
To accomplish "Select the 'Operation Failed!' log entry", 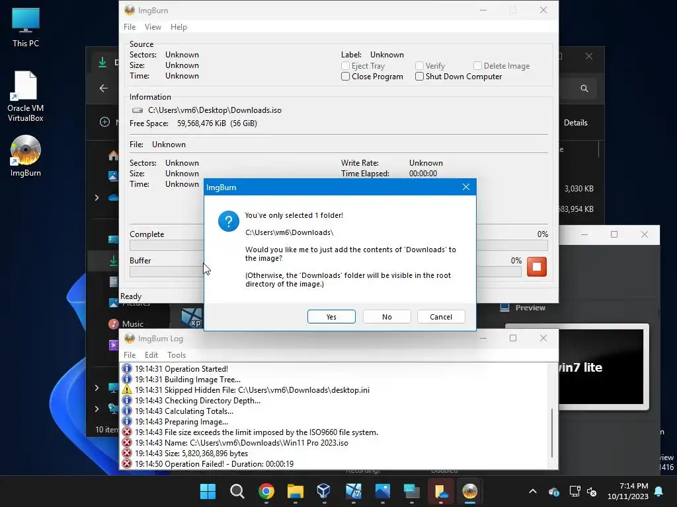I will tap(208, 464).
